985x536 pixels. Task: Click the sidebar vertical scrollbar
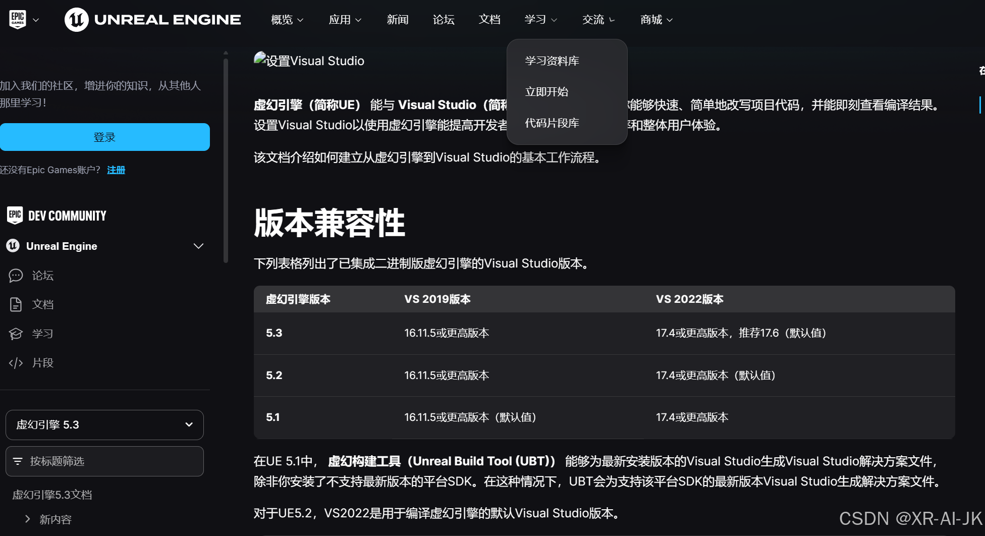pos(226,160)
